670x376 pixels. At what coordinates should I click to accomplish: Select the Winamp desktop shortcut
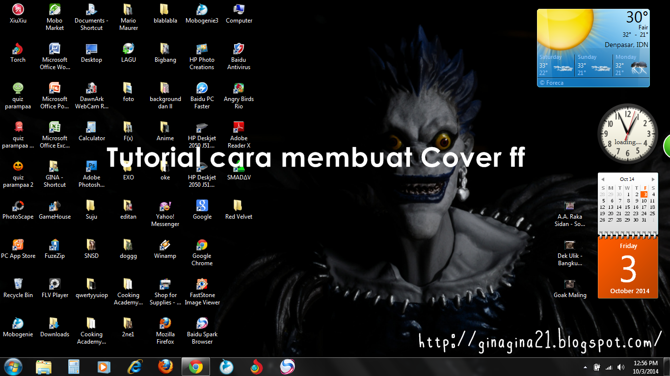point(165,249)
